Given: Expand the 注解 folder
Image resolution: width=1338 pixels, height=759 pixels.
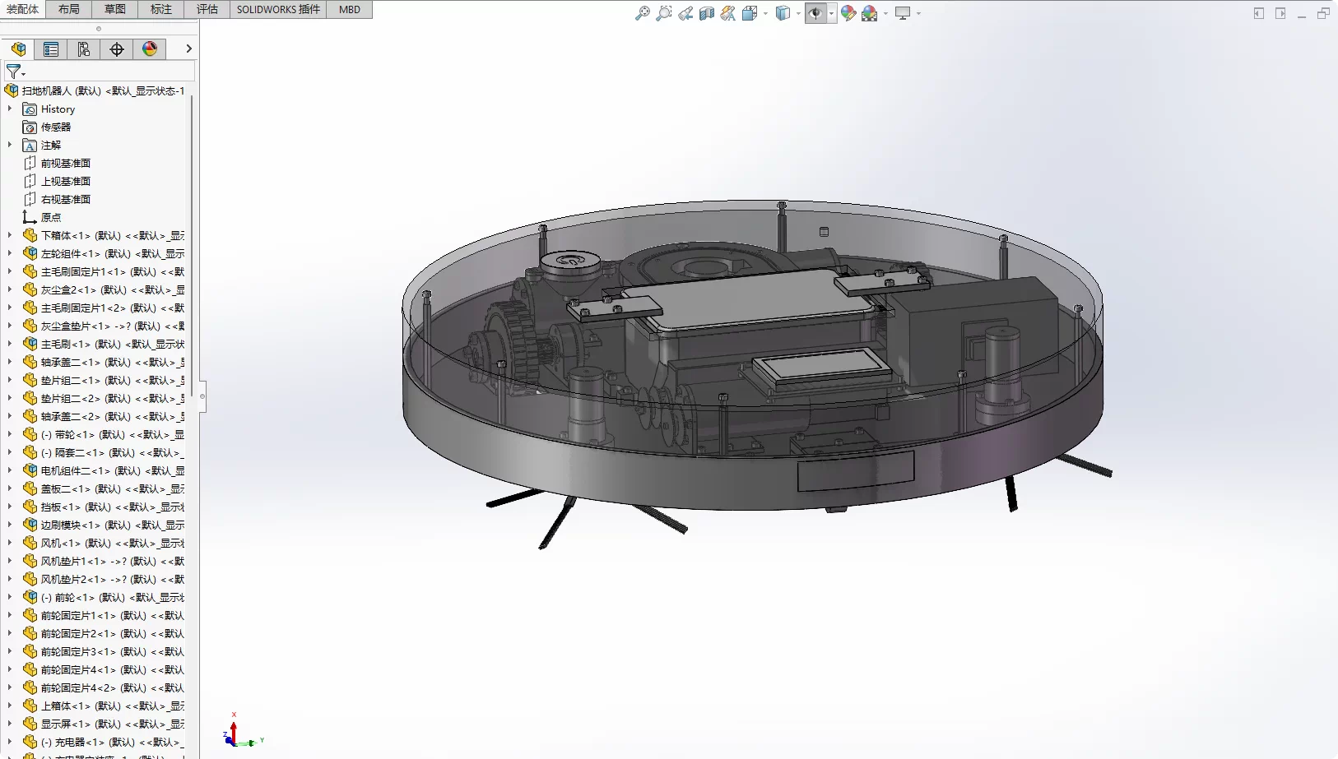Looking at the screenshot, I should [10, 145].
